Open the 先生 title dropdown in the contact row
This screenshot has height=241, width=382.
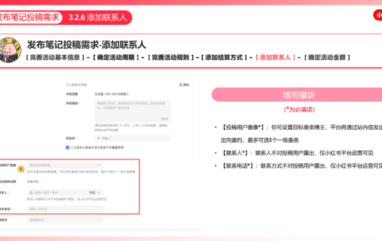[94, 193]
